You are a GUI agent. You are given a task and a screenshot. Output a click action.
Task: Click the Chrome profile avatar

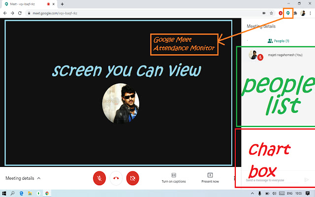click(303, 13)
